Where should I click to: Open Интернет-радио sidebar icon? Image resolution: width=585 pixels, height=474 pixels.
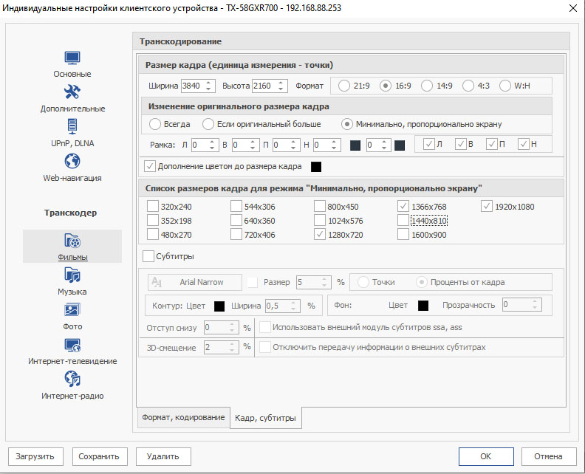[x=72, y=379]
